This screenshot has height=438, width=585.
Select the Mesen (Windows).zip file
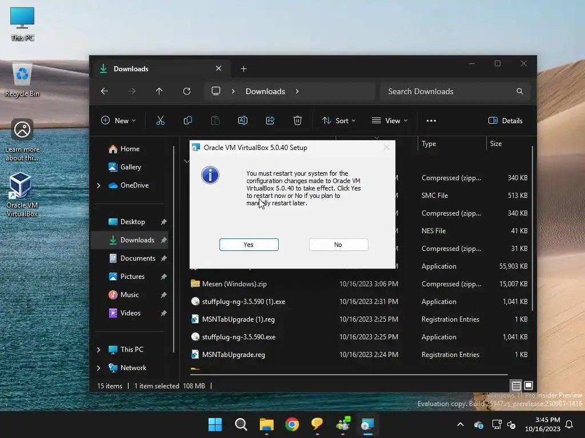click(234, 284)
